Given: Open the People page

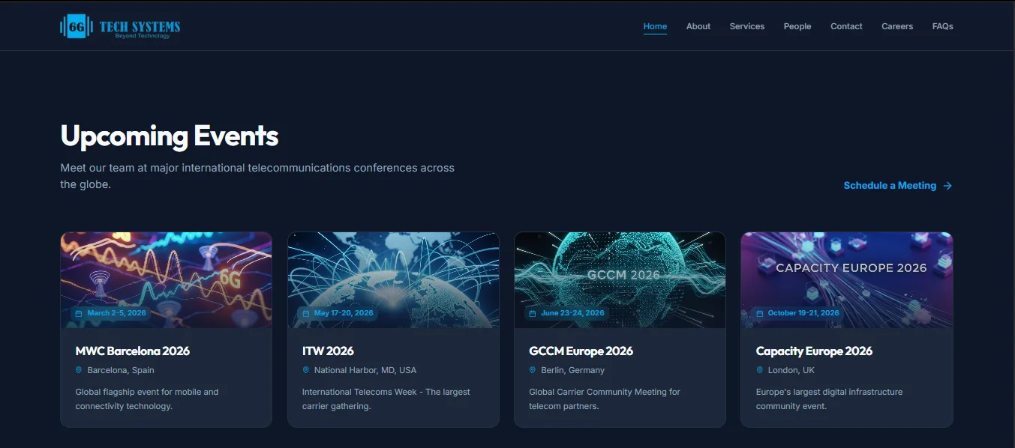Looking at the screenshot, I should click(x=797, y=26).
